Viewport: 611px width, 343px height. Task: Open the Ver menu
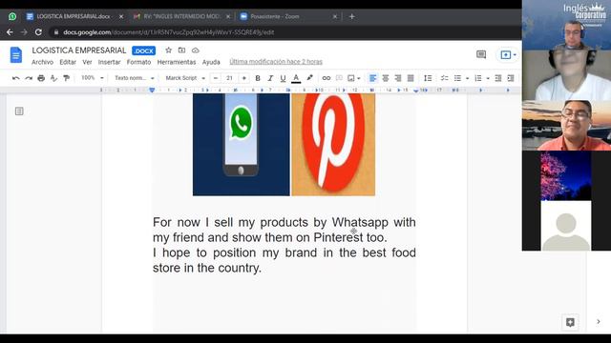(87, 62)
